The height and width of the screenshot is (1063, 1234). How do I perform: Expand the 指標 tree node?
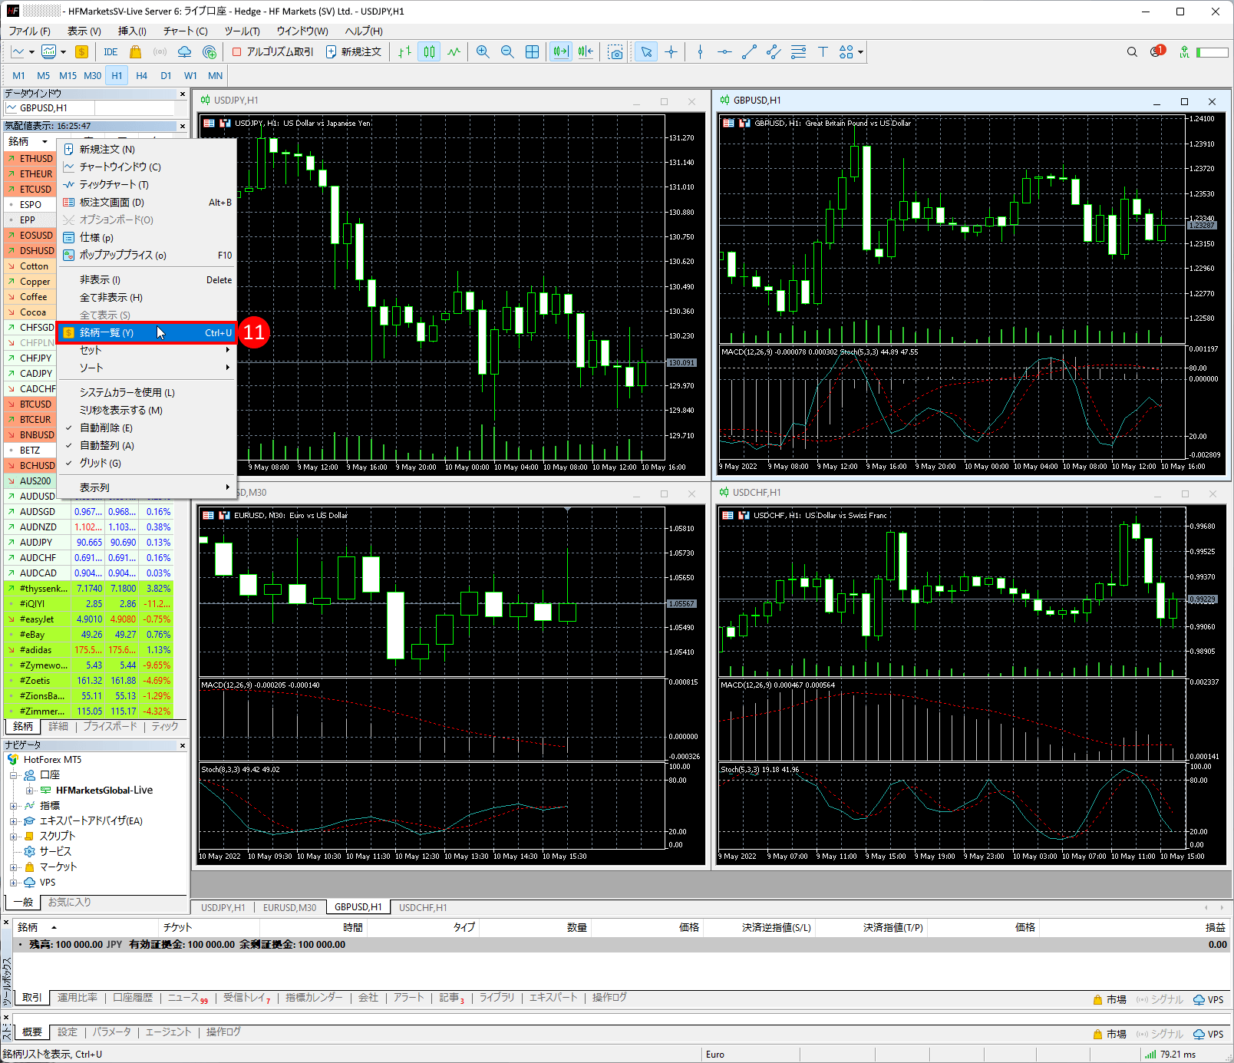click(13, 806)
